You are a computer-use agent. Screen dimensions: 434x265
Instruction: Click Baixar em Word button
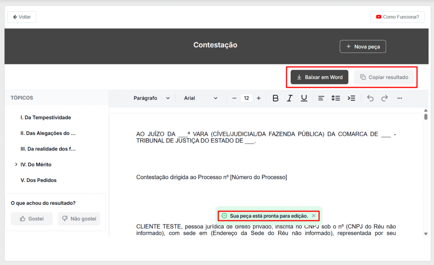click(x=320, y=77)
